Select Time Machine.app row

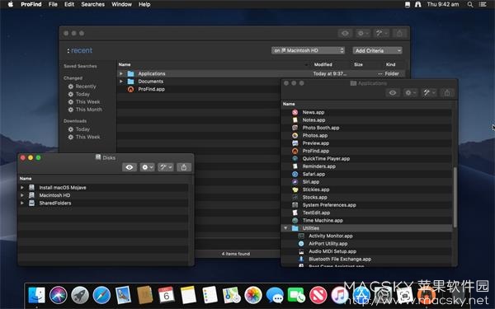[x=367, y=220]
